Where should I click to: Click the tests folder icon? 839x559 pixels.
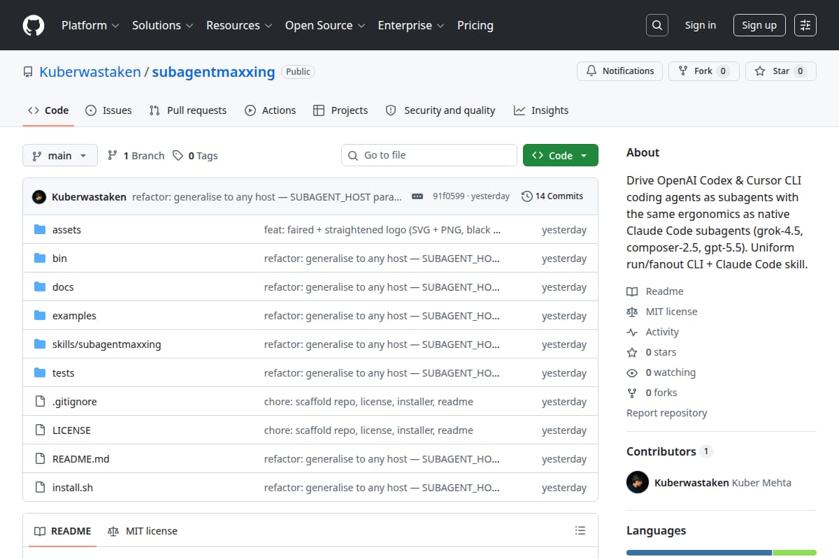40,373
